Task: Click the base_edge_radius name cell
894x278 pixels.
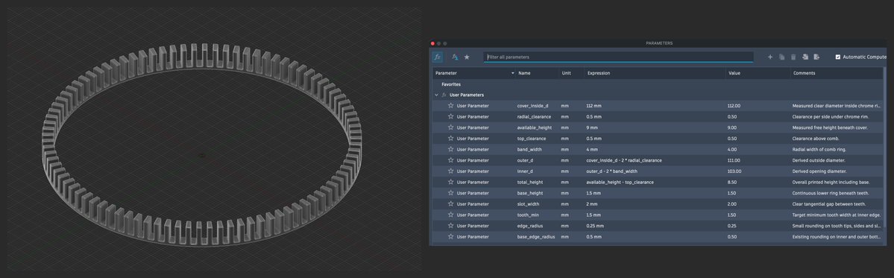Action: tap(536, 236)
